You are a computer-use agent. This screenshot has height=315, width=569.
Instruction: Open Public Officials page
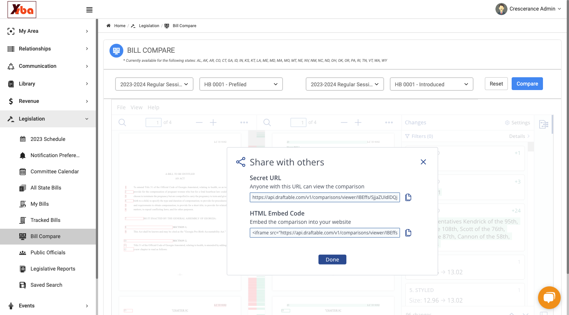pyautogui.click(x=48, y=252)
